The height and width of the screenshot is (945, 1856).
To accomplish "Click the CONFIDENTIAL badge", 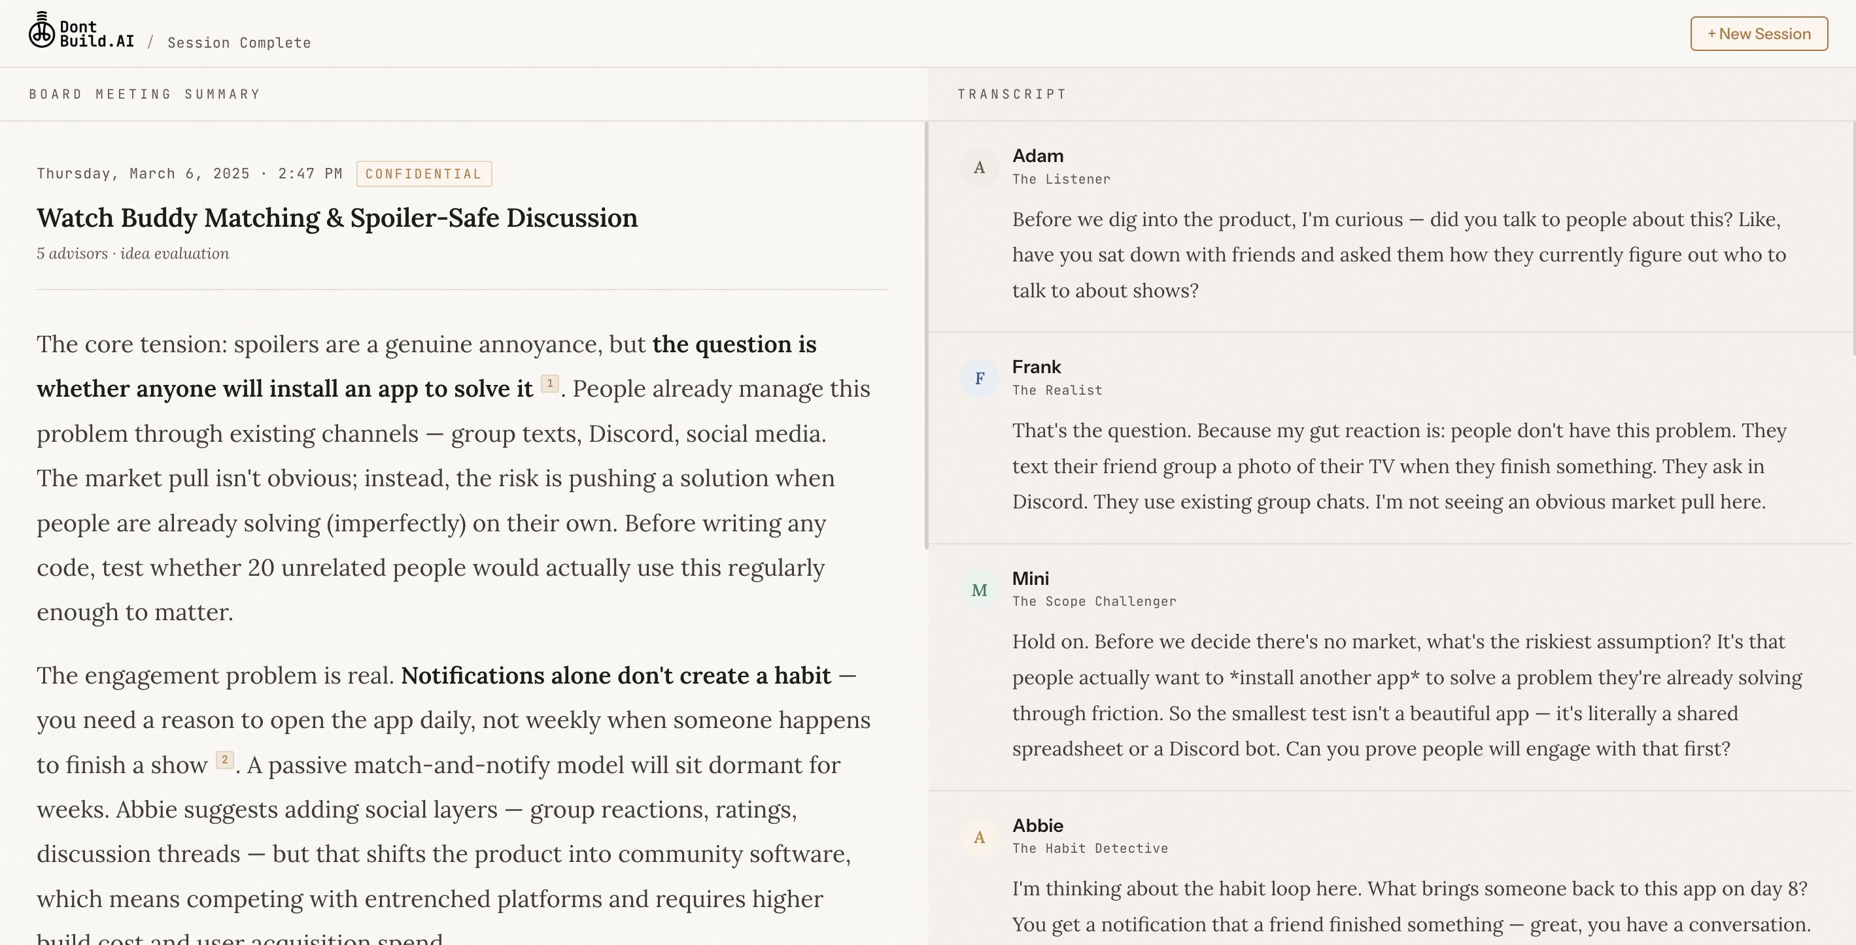I will coord(424,174).
